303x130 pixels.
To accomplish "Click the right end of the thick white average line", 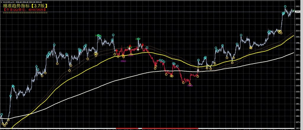I will pos(293,53).
